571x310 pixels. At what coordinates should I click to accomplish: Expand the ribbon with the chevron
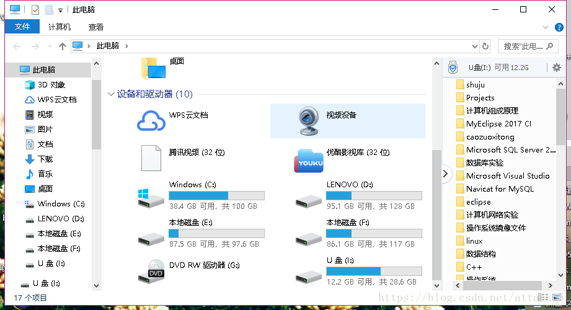pos(545,27)
